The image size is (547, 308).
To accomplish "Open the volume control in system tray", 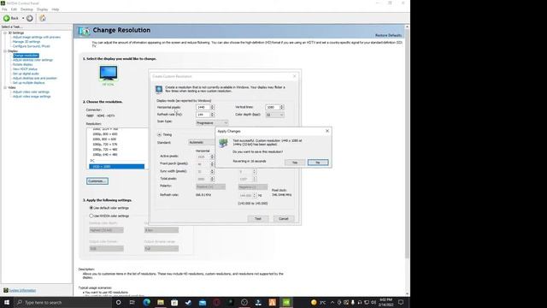I will tap(373, 302).
